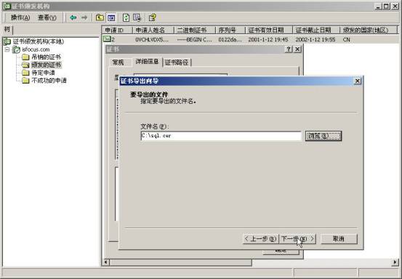The image size is (402, 279).
Task: Sort by 序列号 column header
Action: [230, 30]
